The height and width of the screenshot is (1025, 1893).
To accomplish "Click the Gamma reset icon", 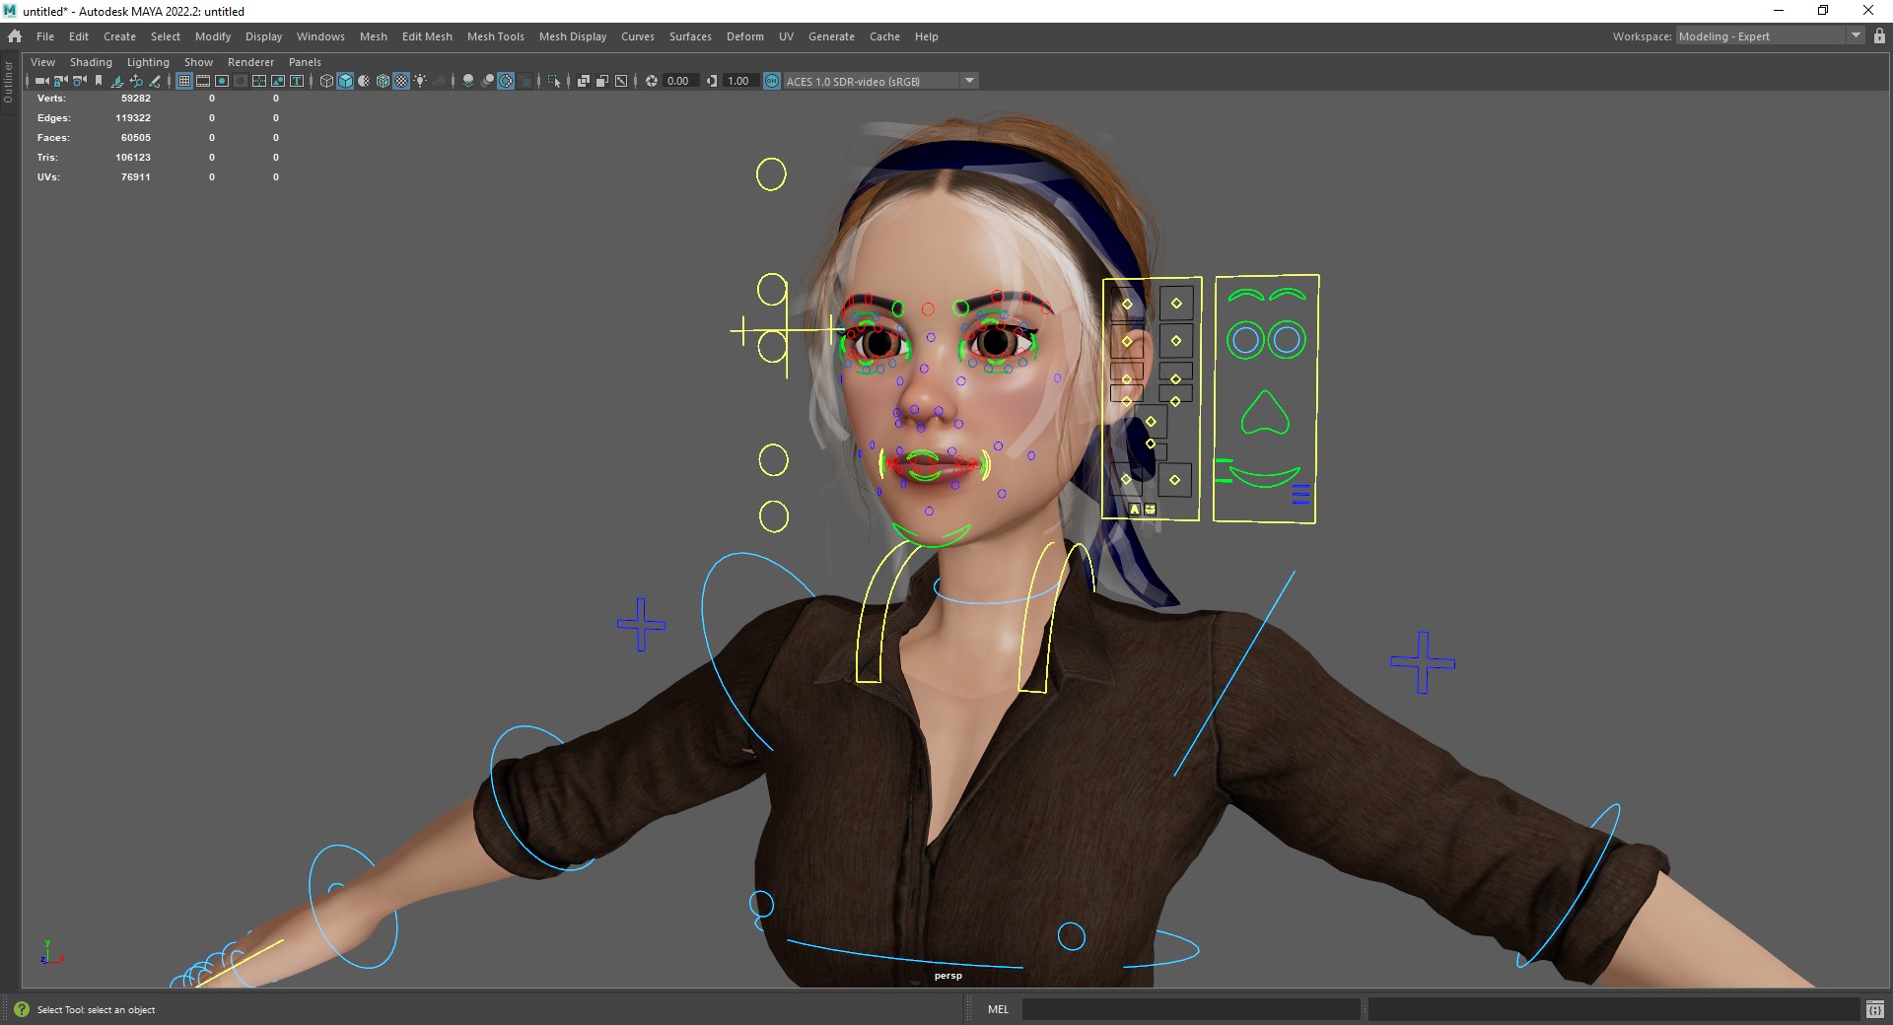I will pos(712,81).
